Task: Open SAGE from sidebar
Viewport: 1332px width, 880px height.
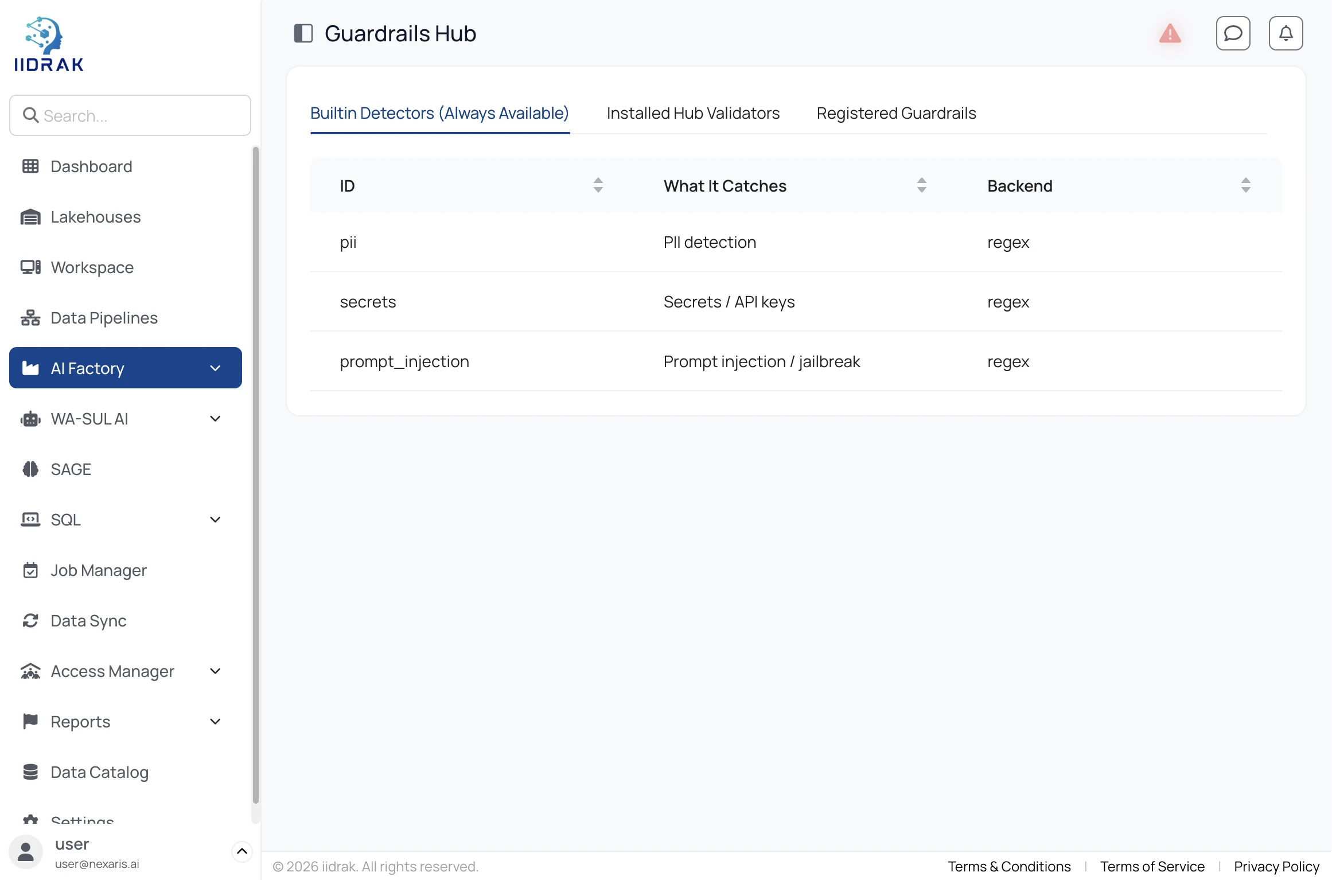Action: coord(125,469)
